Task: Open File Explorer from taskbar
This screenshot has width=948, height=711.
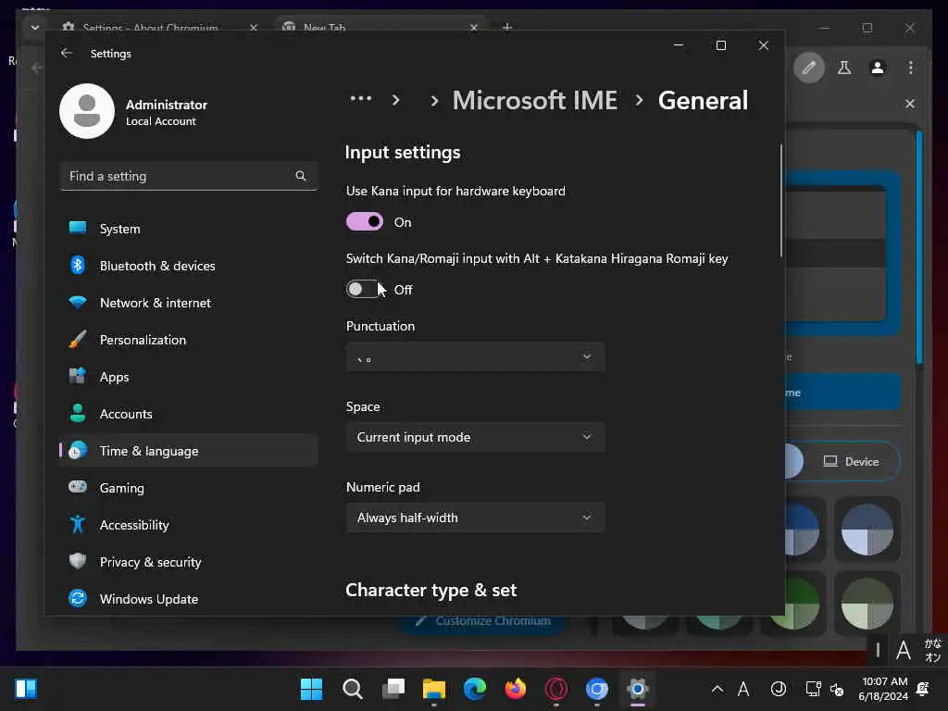Action: 434,689
